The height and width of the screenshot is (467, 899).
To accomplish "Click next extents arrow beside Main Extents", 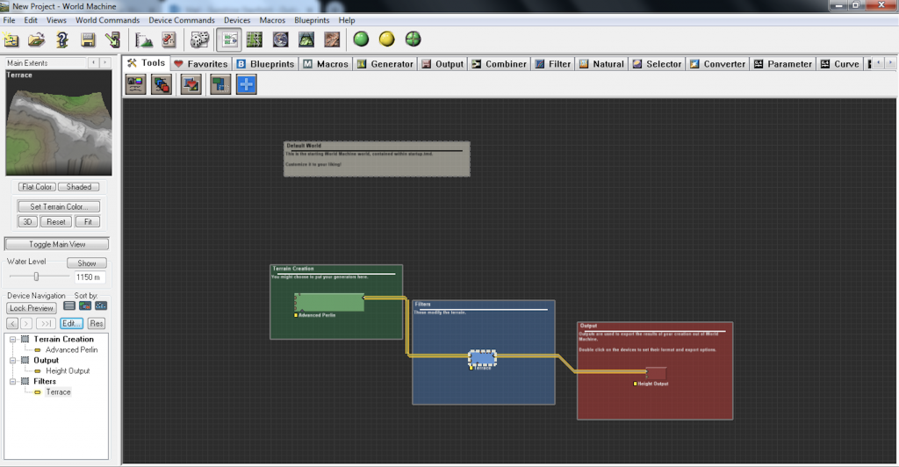I will (105, 63).
